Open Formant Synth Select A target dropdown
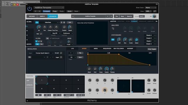Image resolution: width=188 pixels, height=105 pixels. [43, 53]
